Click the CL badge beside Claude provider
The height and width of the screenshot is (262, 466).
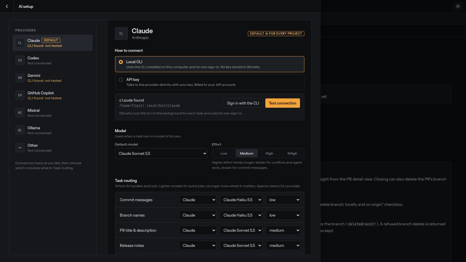click(x=20, y=43)
